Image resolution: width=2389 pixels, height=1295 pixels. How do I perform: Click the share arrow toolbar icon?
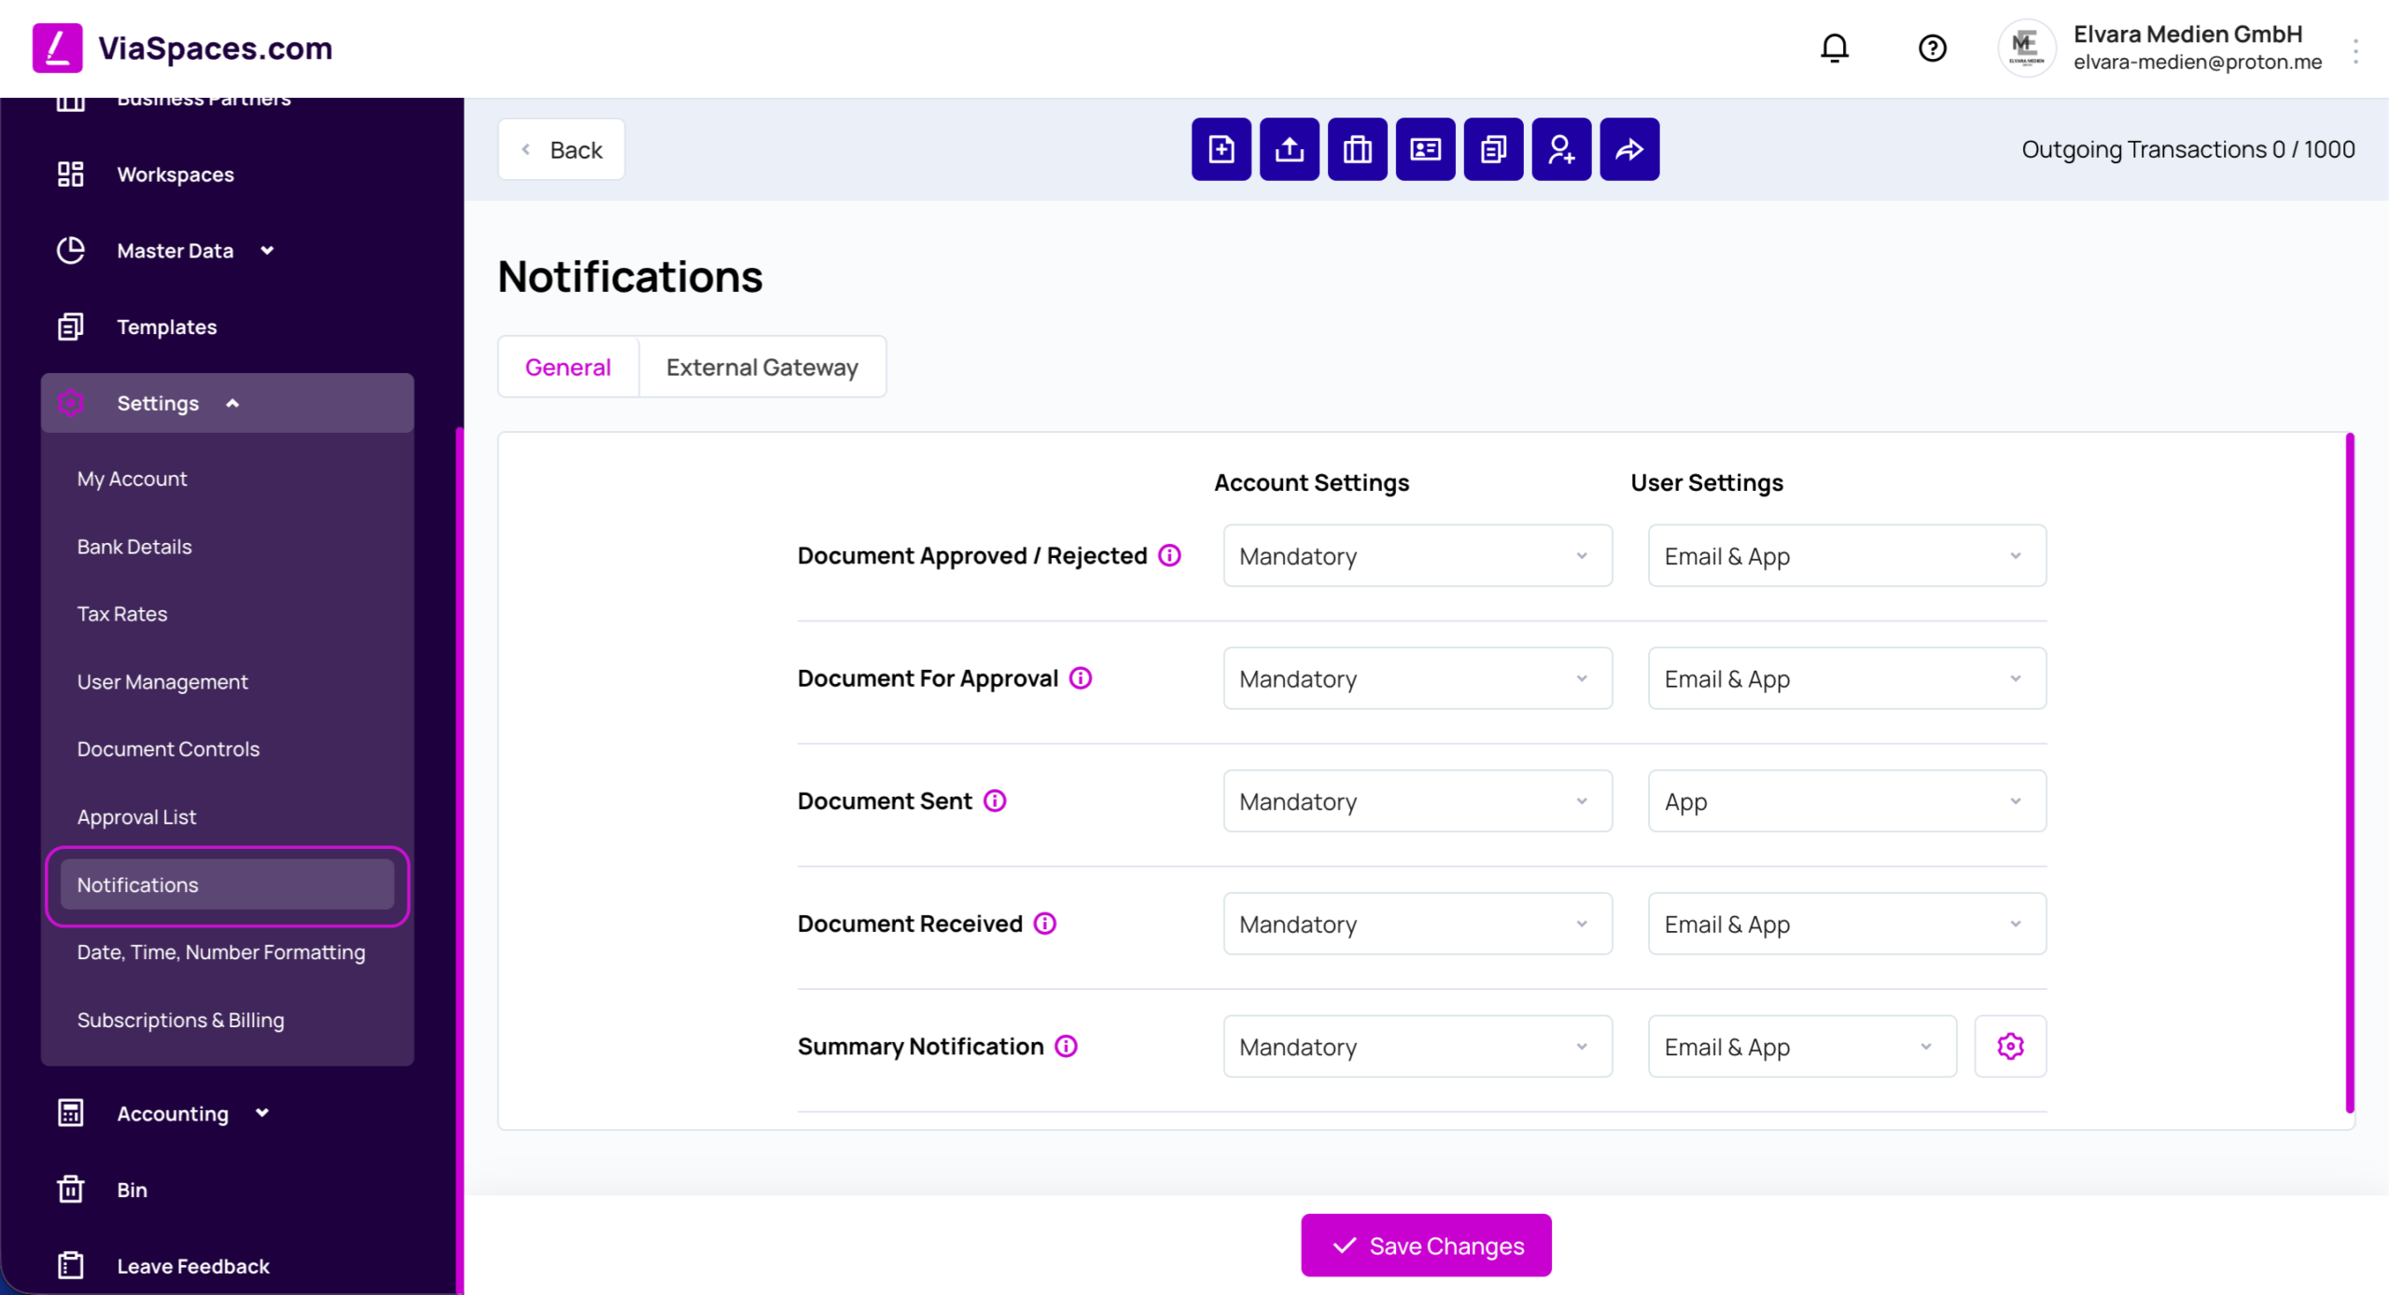1629,149
